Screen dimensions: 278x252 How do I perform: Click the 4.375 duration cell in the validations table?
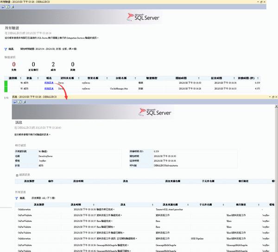pyautogui.click(x=258, y=88)
